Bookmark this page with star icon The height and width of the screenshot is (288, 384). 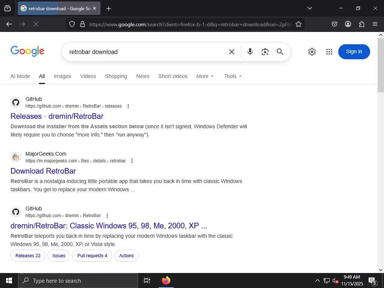(298, 24)
